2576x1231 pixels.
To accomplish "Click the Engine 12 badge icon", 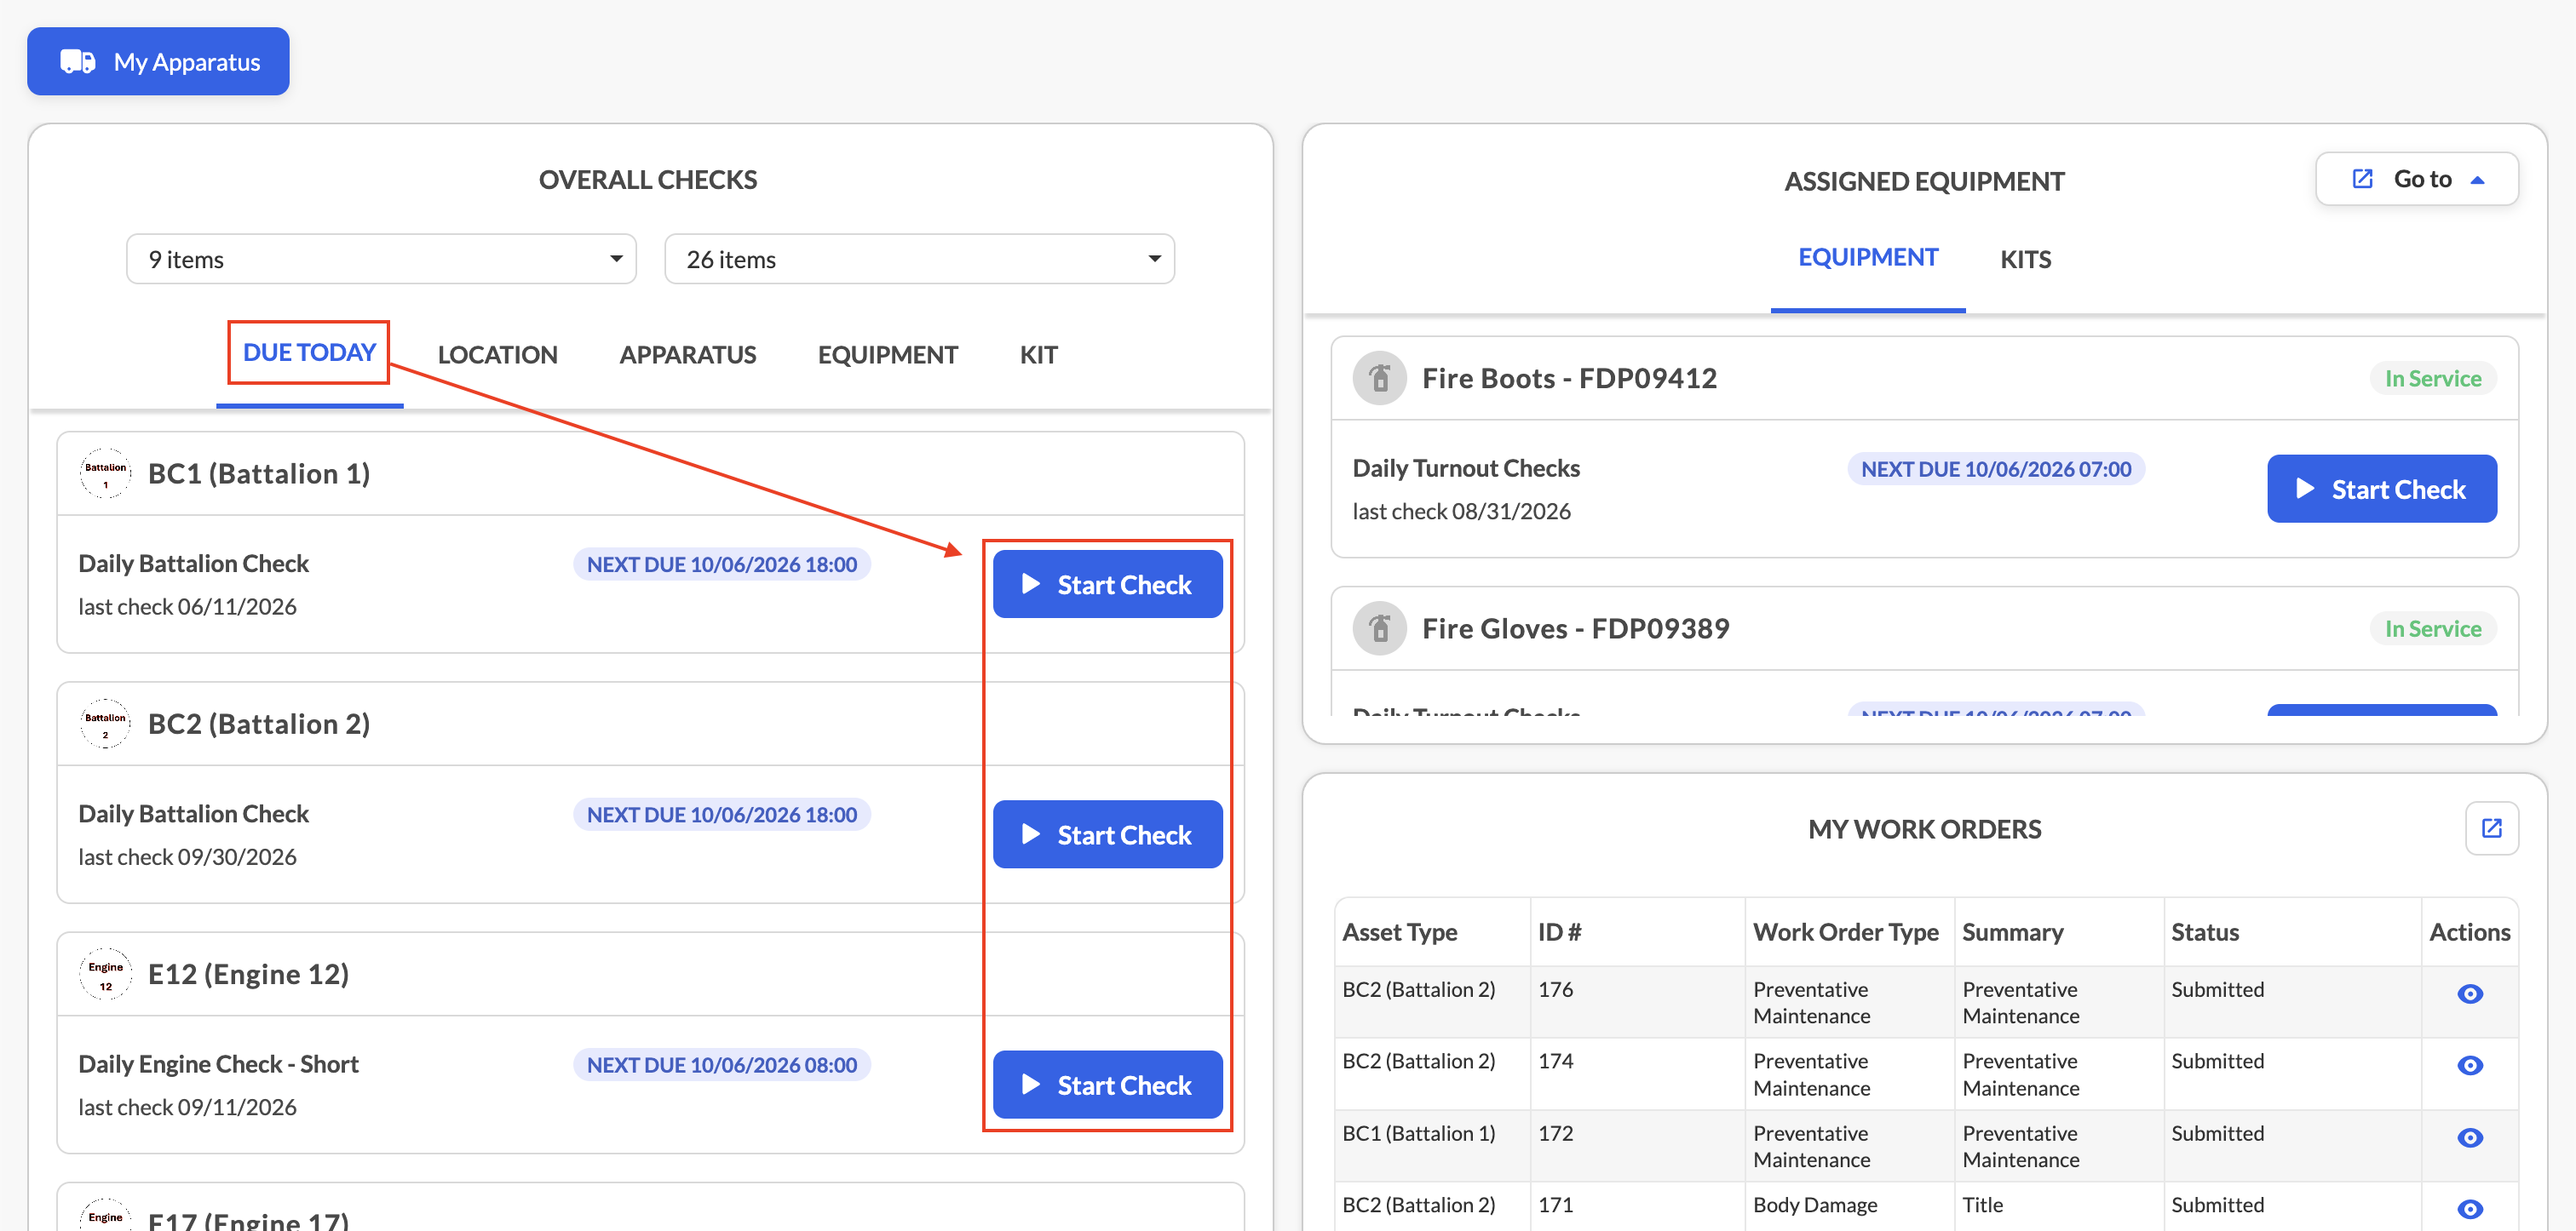I will point(105,974).
